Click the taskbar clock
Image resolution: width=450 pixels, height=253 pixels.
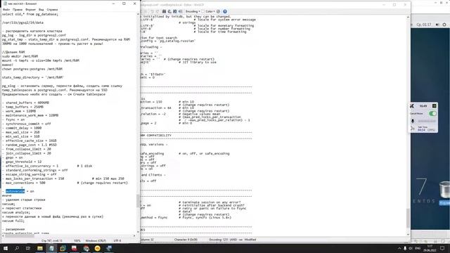pyautogui.click(x=430, y=248)
